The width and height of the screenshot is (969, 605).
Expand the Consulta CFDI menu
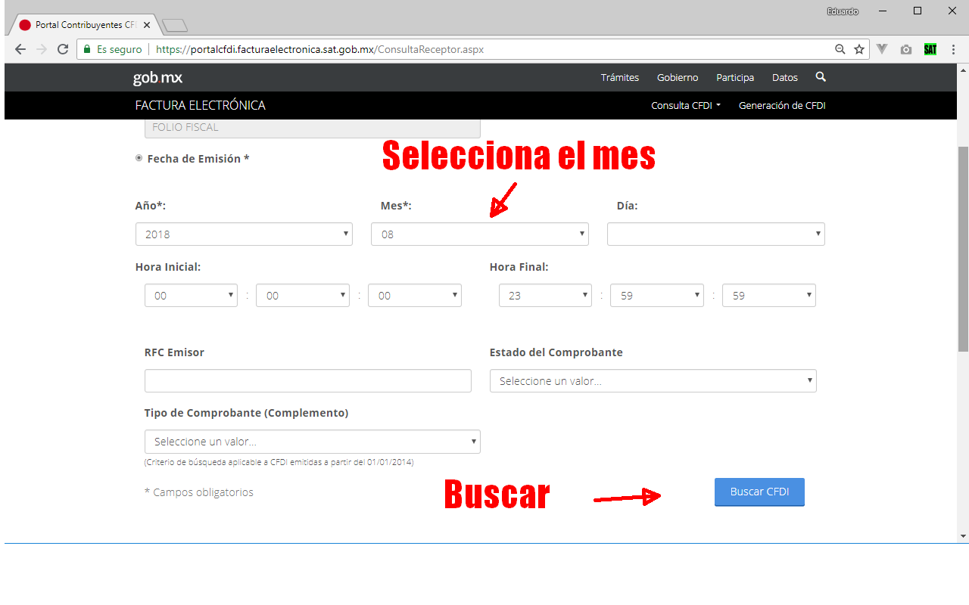686,106
